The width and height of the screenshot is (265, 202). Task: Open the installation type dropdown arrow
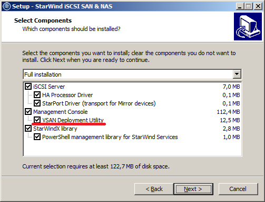click(x=237, y=75)
